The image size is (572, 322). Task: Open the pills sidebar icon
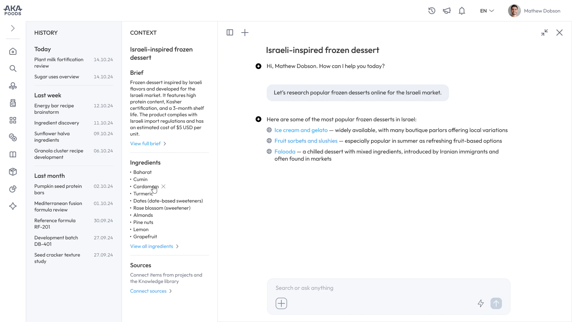[x=13, y=137]
